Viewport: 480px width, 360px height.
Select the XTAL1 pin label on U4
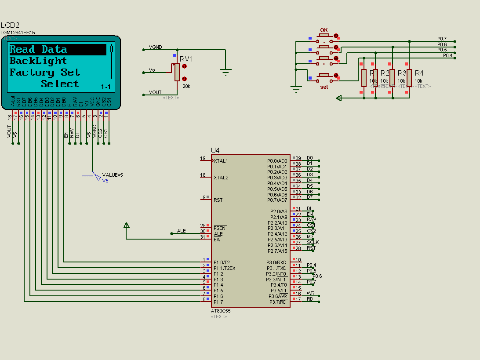coord(221,161)
